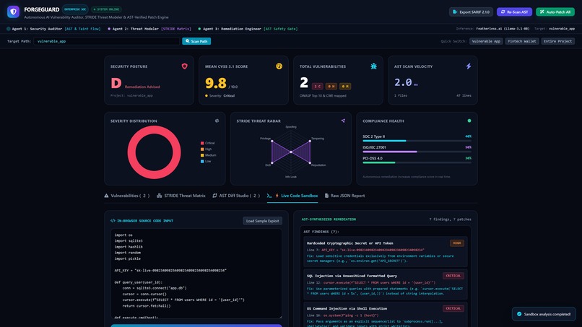
Task: Click the STRIDE Threat Matrix tab icon
Action: pyautogui.click(x=160, y=196)
